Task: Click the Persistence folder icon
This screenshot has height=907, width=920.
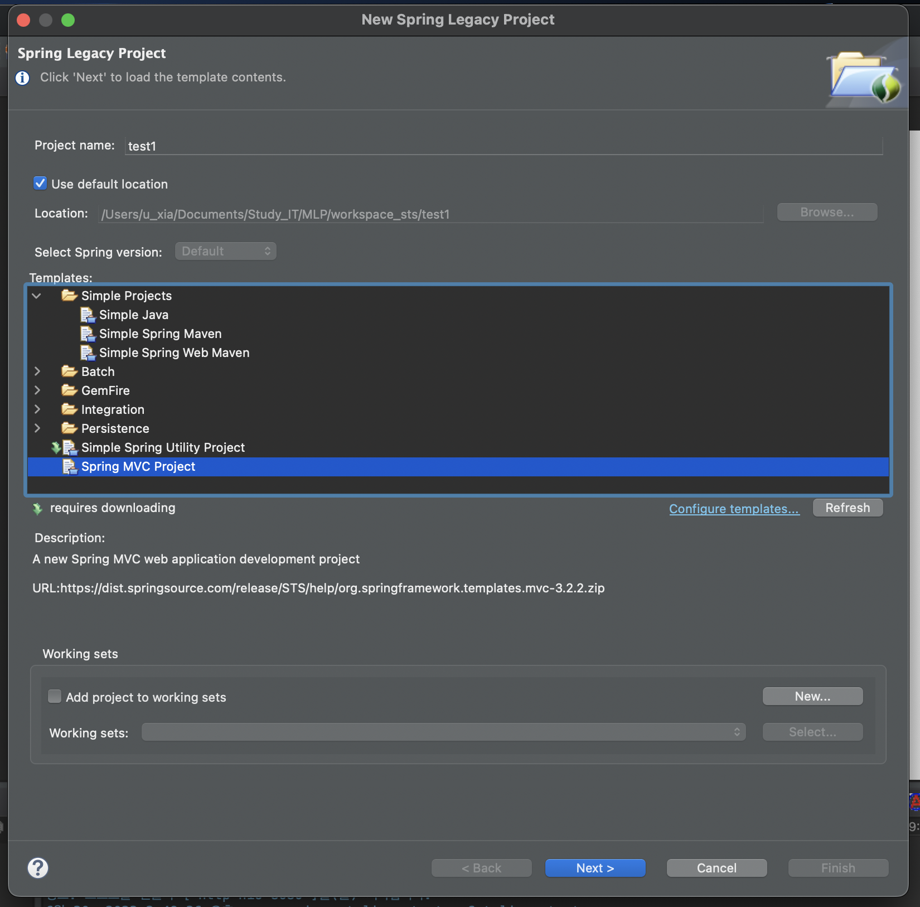Action: tap(69, 428)
